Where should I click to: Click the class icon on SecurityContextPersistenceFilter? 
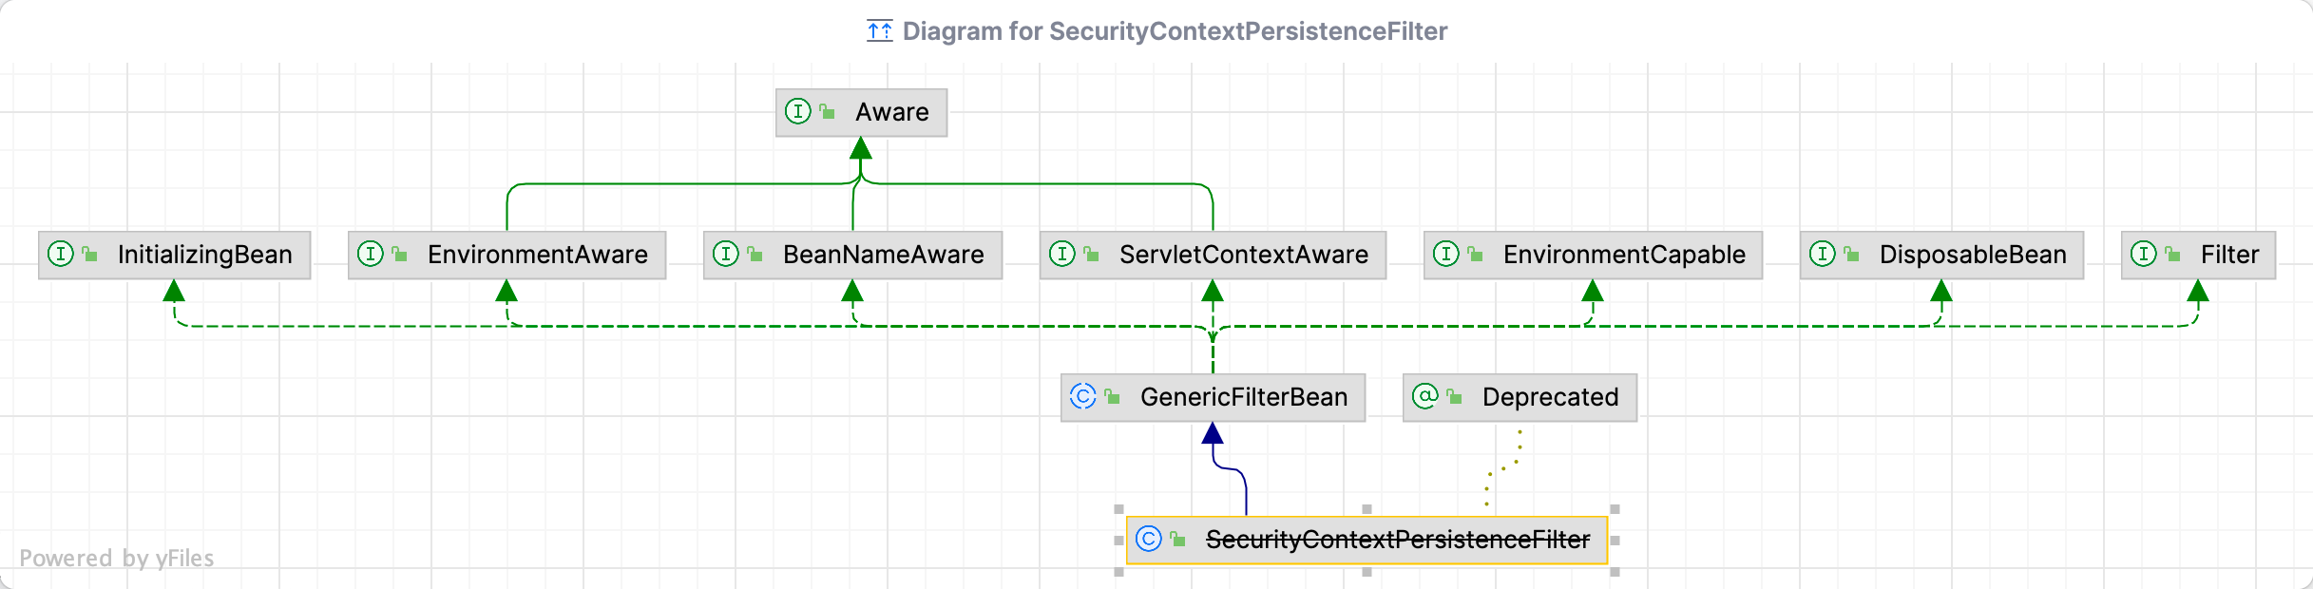coord(1148,540)
